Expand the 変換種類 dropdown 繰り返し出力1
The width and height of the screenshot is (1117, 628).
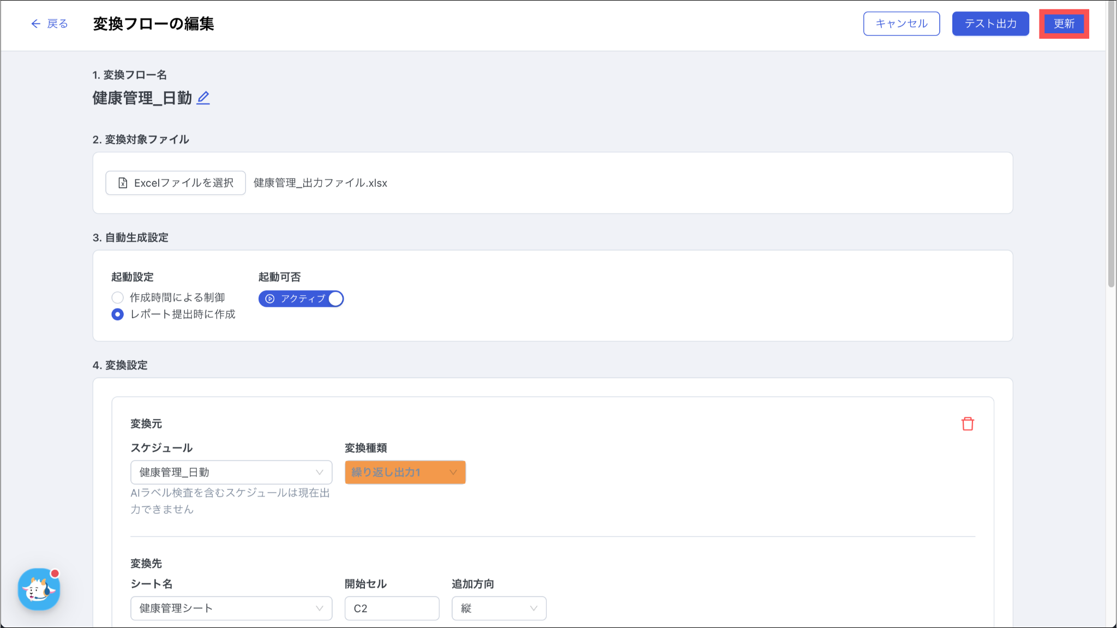pyautogui.click(x=405, y=473)
